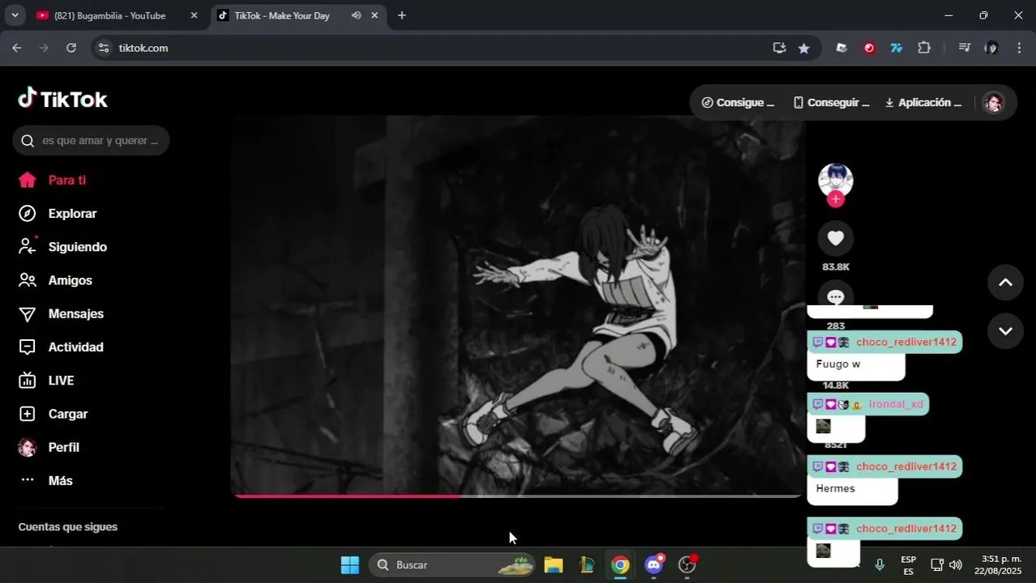The image size is (1036, 583).
Task: Click the taskbar Buscar search box
Action: (x=452, y=565)
